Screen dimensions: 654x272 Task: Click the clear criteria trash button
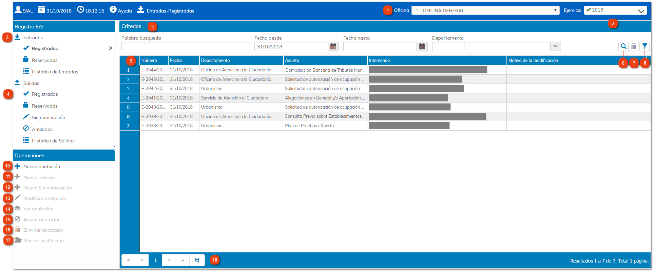pyautogui.click(x=634, y=46)
